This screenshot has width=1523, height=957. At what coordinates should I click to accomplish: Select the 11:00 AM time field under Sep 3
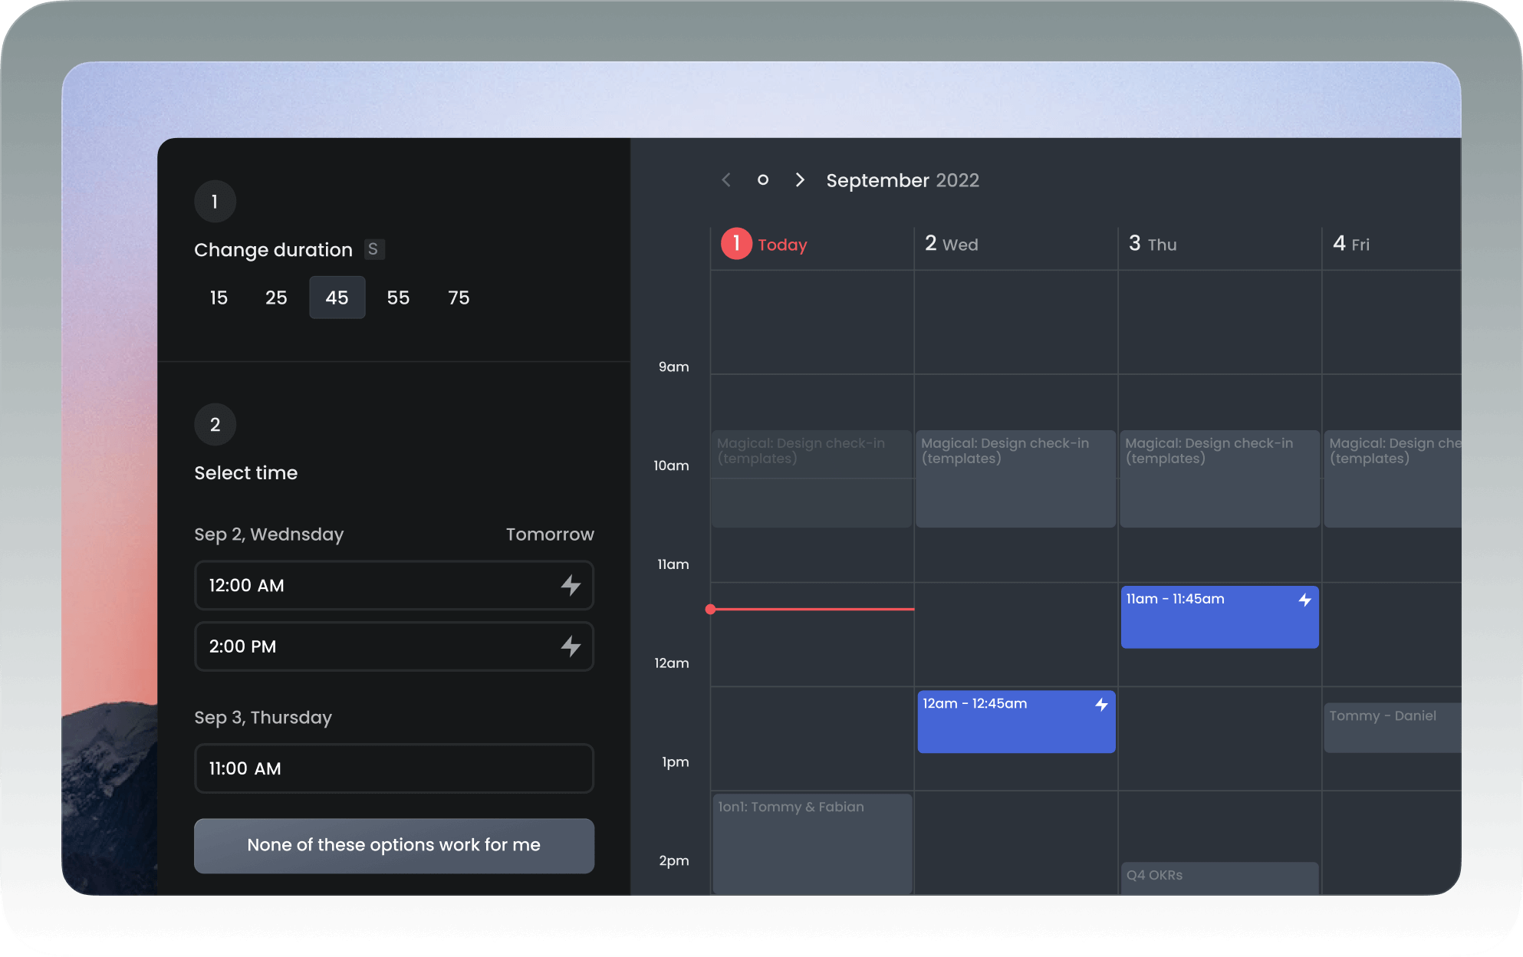point(393,768)
